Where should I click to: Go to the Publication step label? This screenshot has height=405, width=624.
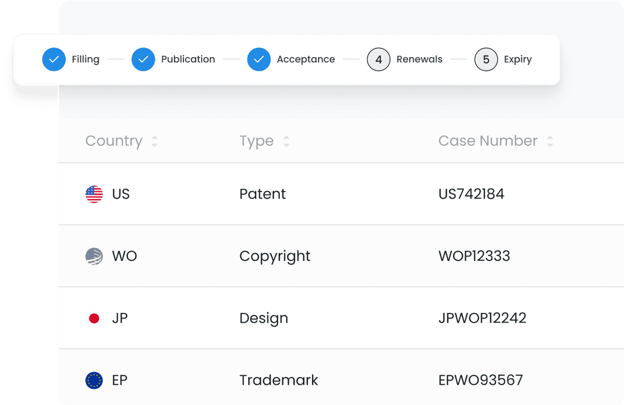(188, 59)
